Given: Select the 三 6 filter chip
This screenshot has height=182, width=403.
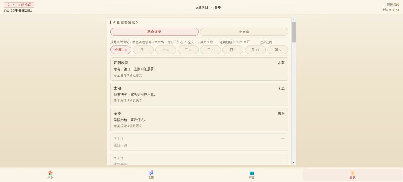Looking at the screenshot, I should (x=210, y=50).
